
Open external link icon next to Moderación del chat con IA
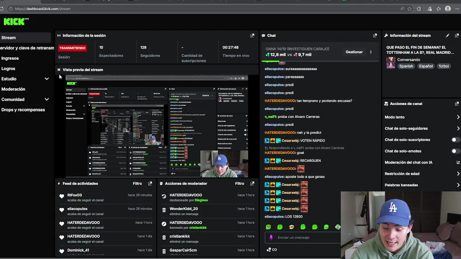(x=458, y=162)
